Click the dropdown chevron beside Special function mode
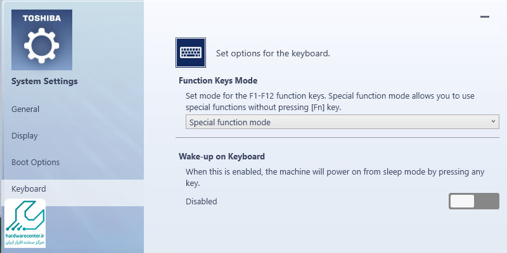 [494, 121]
